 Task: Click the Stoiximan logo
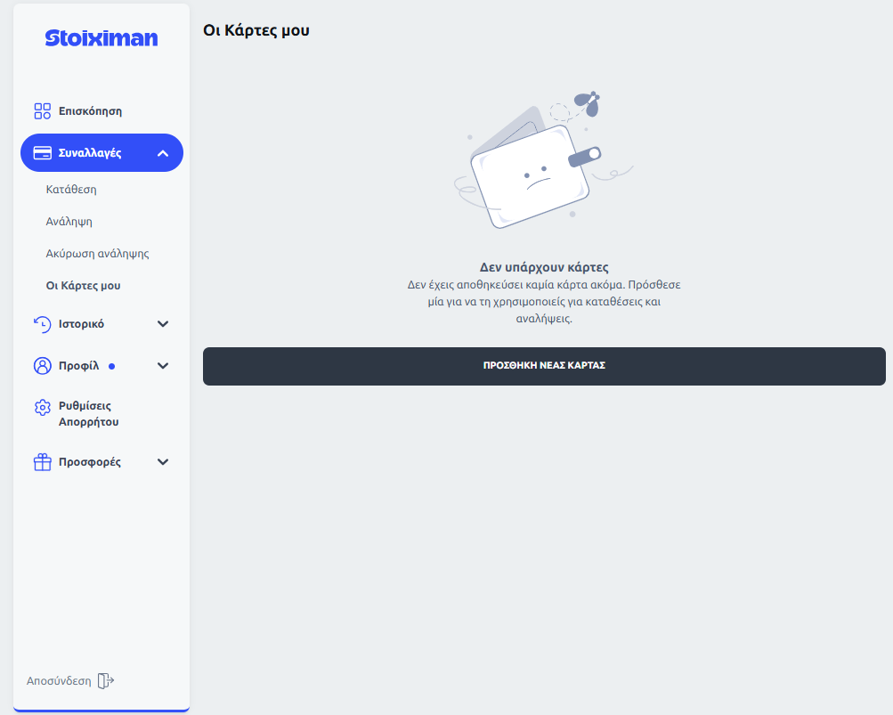tap(101, 38)
